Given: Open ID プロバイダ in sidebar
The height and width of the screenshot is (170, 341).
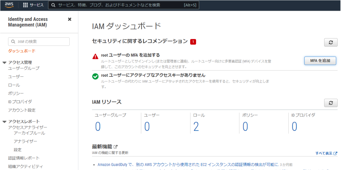Looking at the screenshot, I should (20, 101).
